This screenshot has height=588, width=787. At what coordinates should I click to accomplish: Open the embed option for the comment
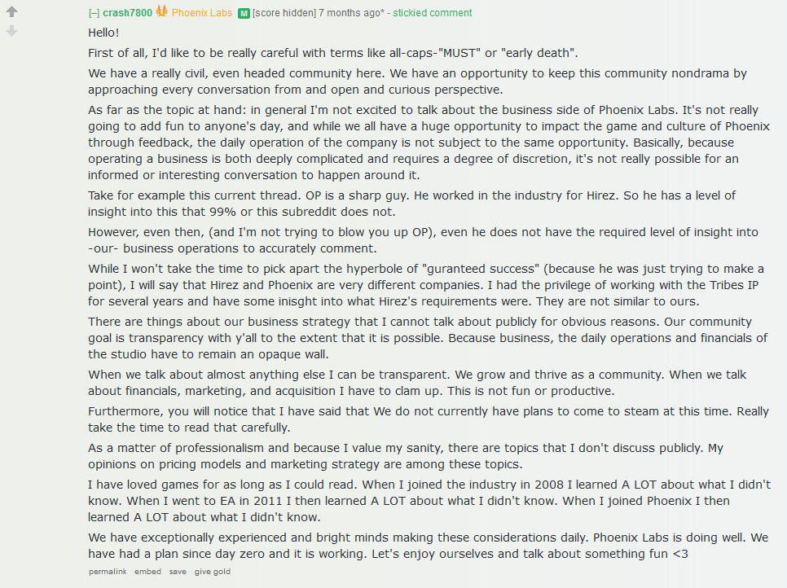click(147, 572)
